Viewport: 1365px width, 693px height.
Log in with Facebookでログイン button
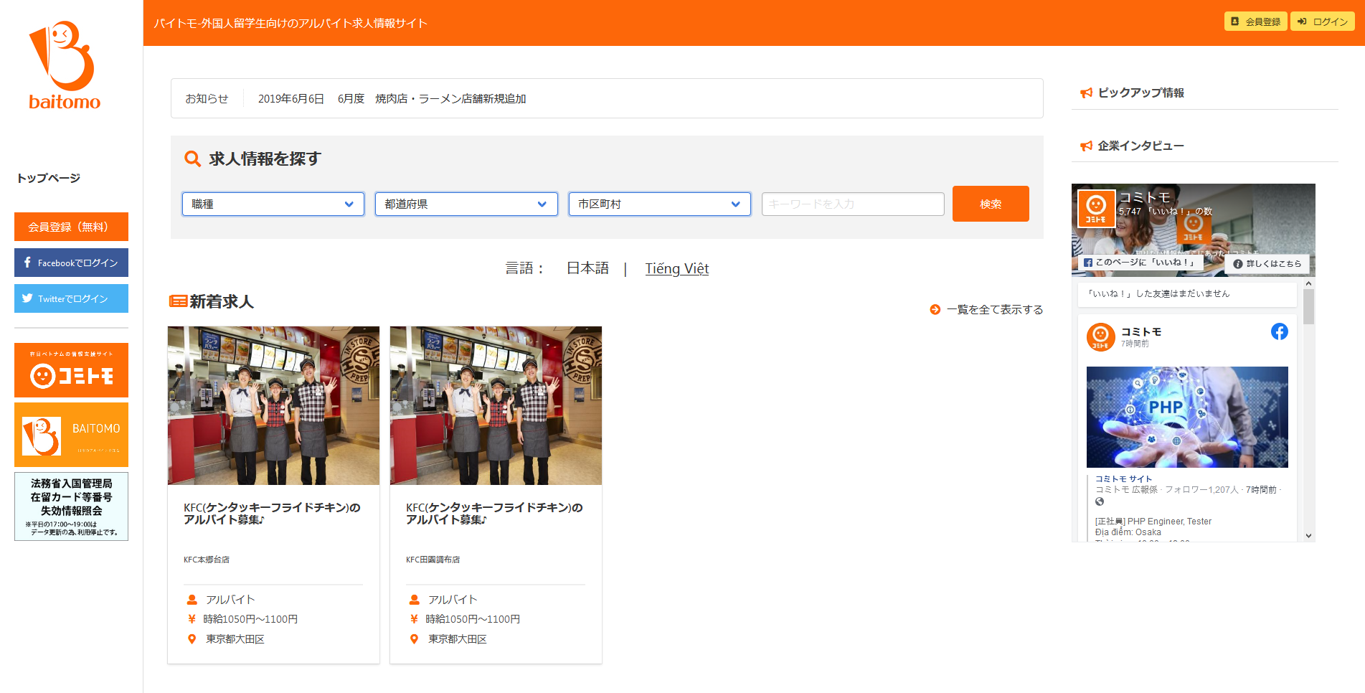point(71,263)
